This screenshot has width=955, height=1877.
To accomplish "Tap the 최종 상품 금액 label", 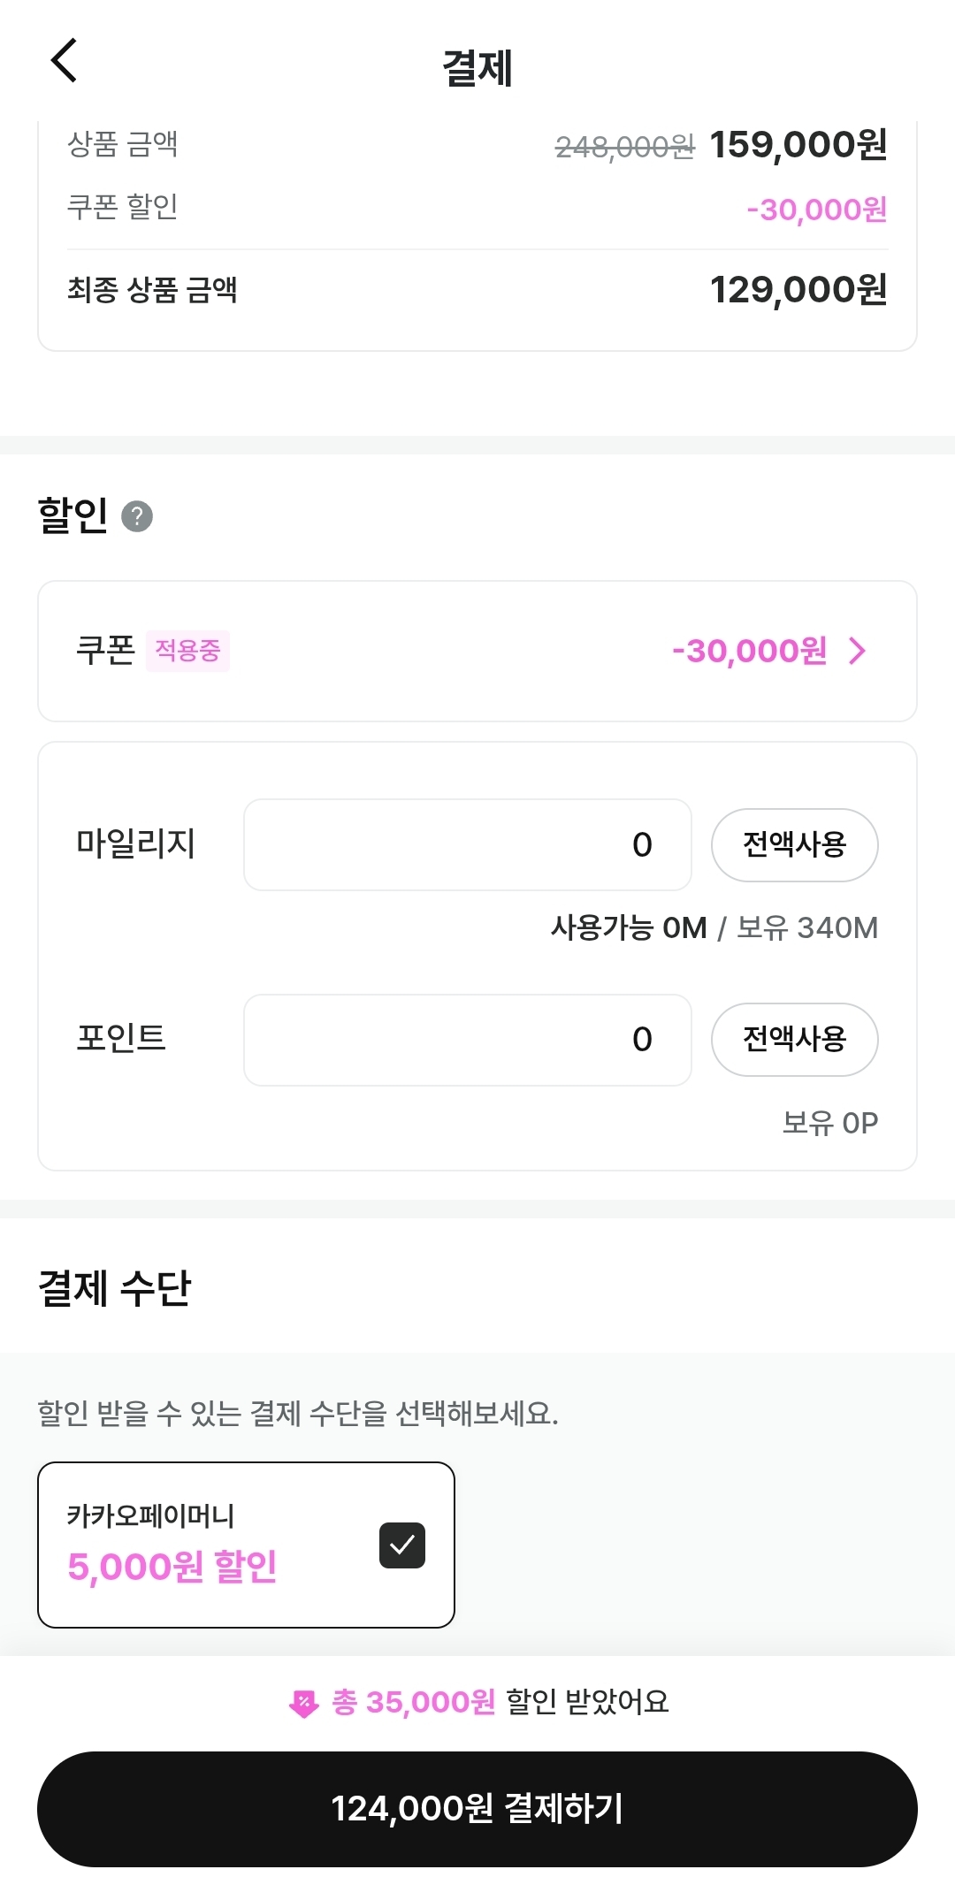I will (152, 289).
